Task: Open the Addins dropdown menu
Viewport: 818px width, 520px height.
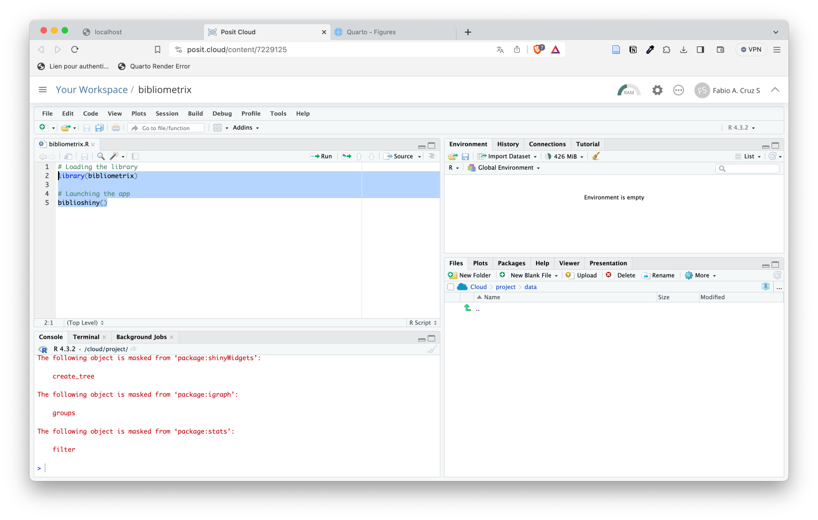Action: (246, 128)
